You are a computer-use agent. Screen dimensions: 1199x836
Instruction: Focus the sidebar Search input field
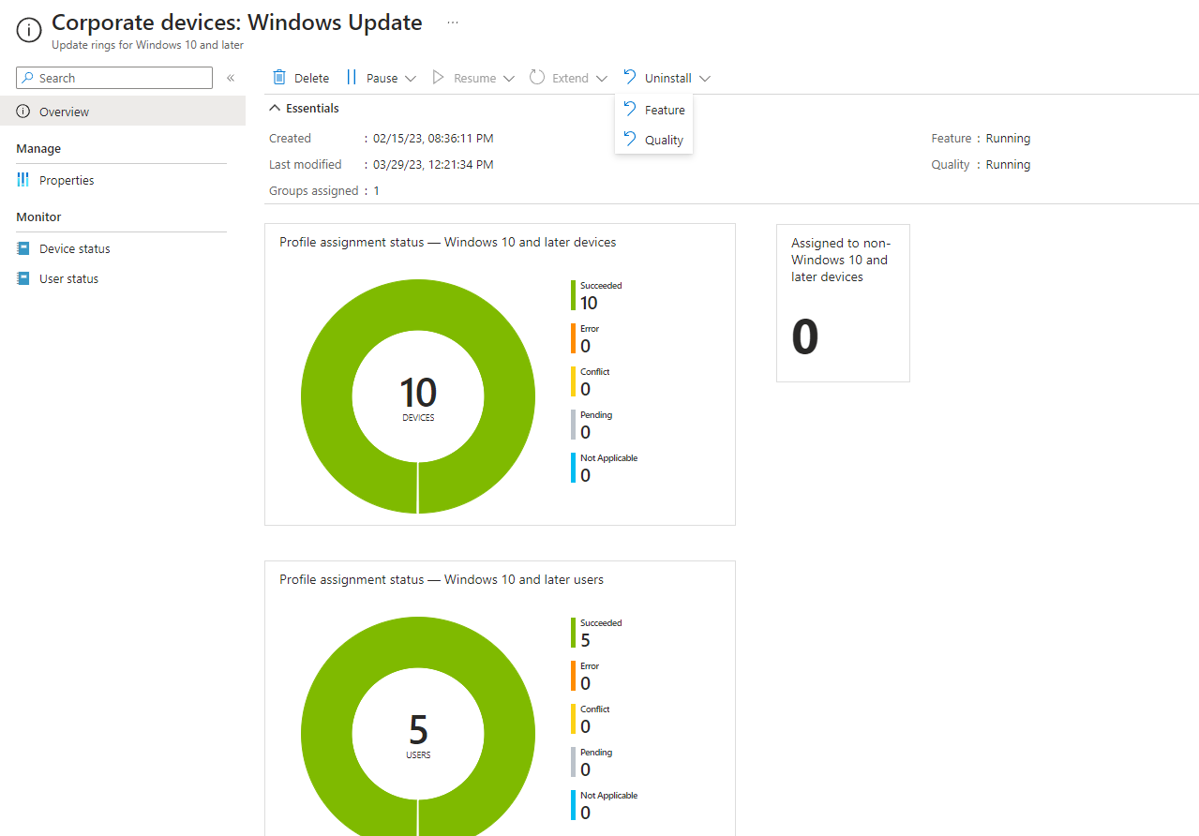tap(114, 78)
